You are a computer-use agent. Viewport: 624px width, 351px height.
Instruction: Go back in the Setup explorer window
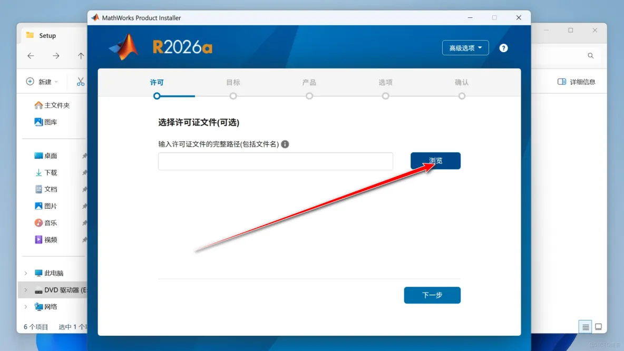coord(31,56)
